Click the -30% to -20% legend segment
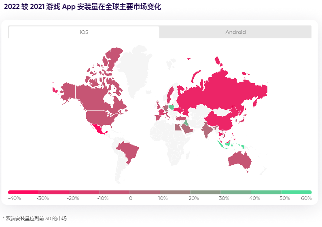 click(53, 192)
